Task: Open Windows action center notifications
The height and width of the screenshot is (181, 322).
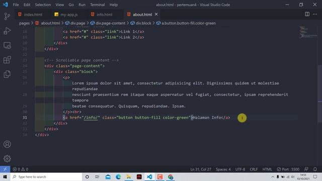Action: (315, 176)
